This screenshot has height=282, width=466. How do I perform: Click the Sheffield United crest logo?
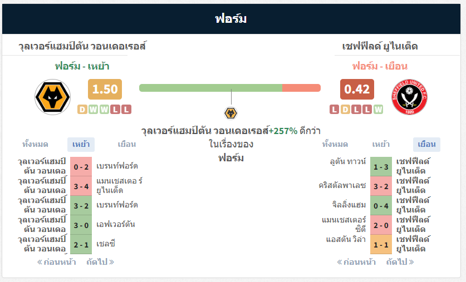(410, 97)
